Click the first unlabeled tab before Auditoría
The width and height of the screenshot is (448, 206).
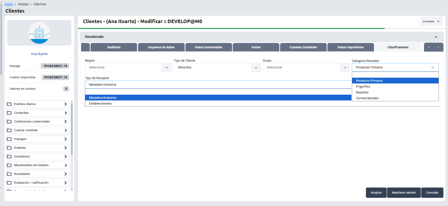tap(85, 47)
